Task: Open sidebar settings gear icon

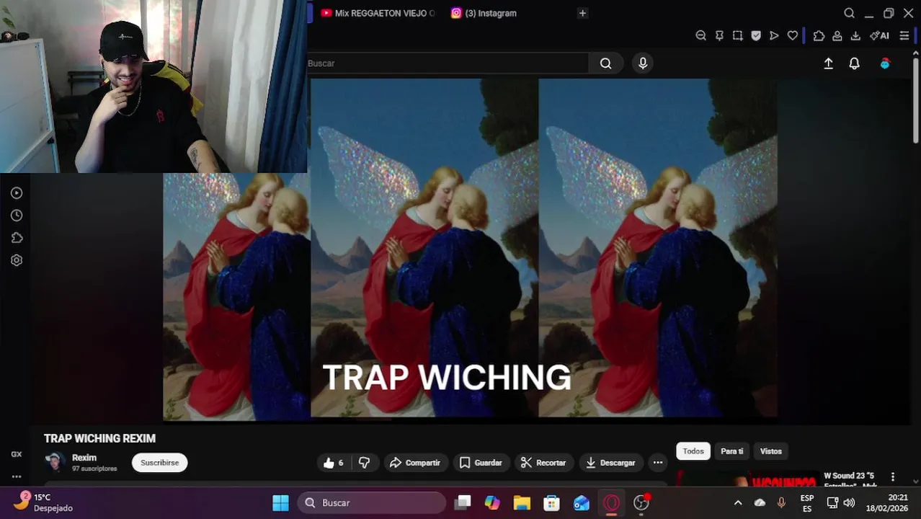Action: pos(17,260)
